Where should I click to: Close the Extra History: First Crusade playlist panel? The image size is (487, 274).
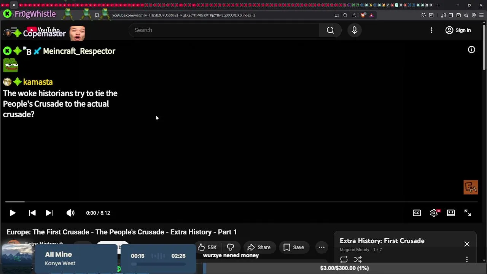pos(467,244)
